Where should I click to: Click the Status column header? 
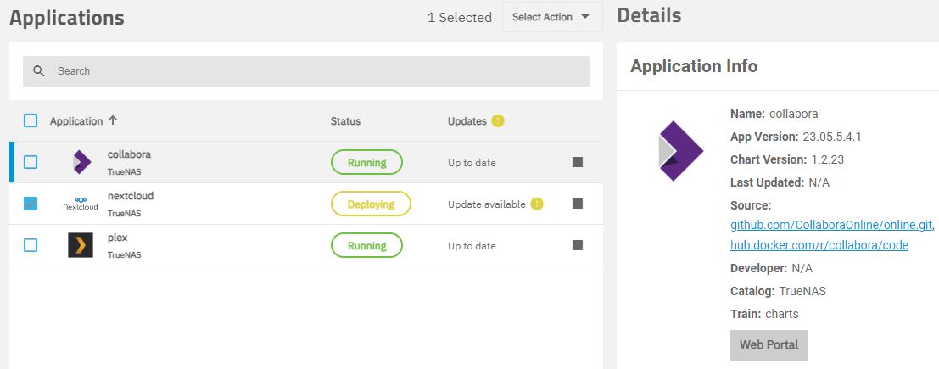(345, 121)
